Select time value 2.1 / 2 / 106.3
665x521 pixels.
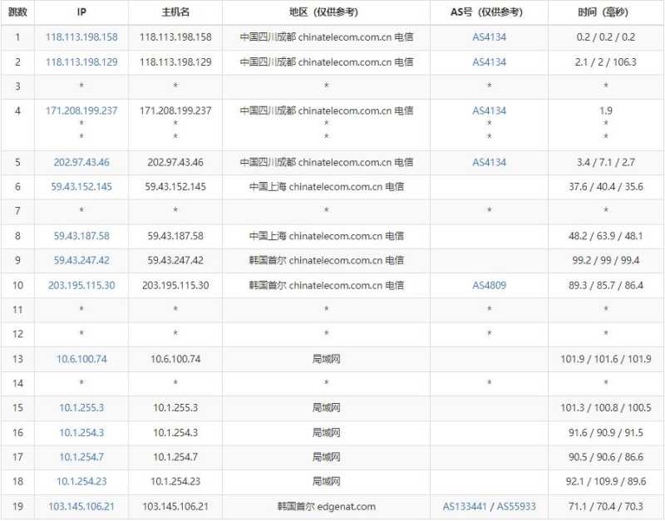tap(606, 61)
